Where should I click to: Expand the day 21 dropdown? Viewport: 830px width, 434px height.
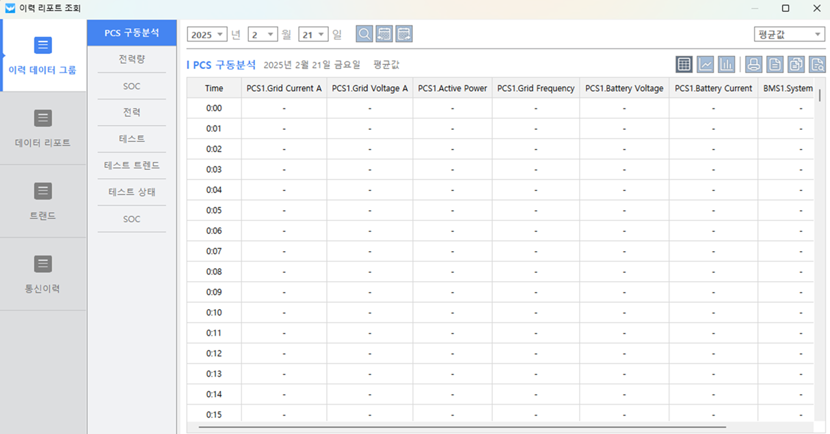pos(313,35)
